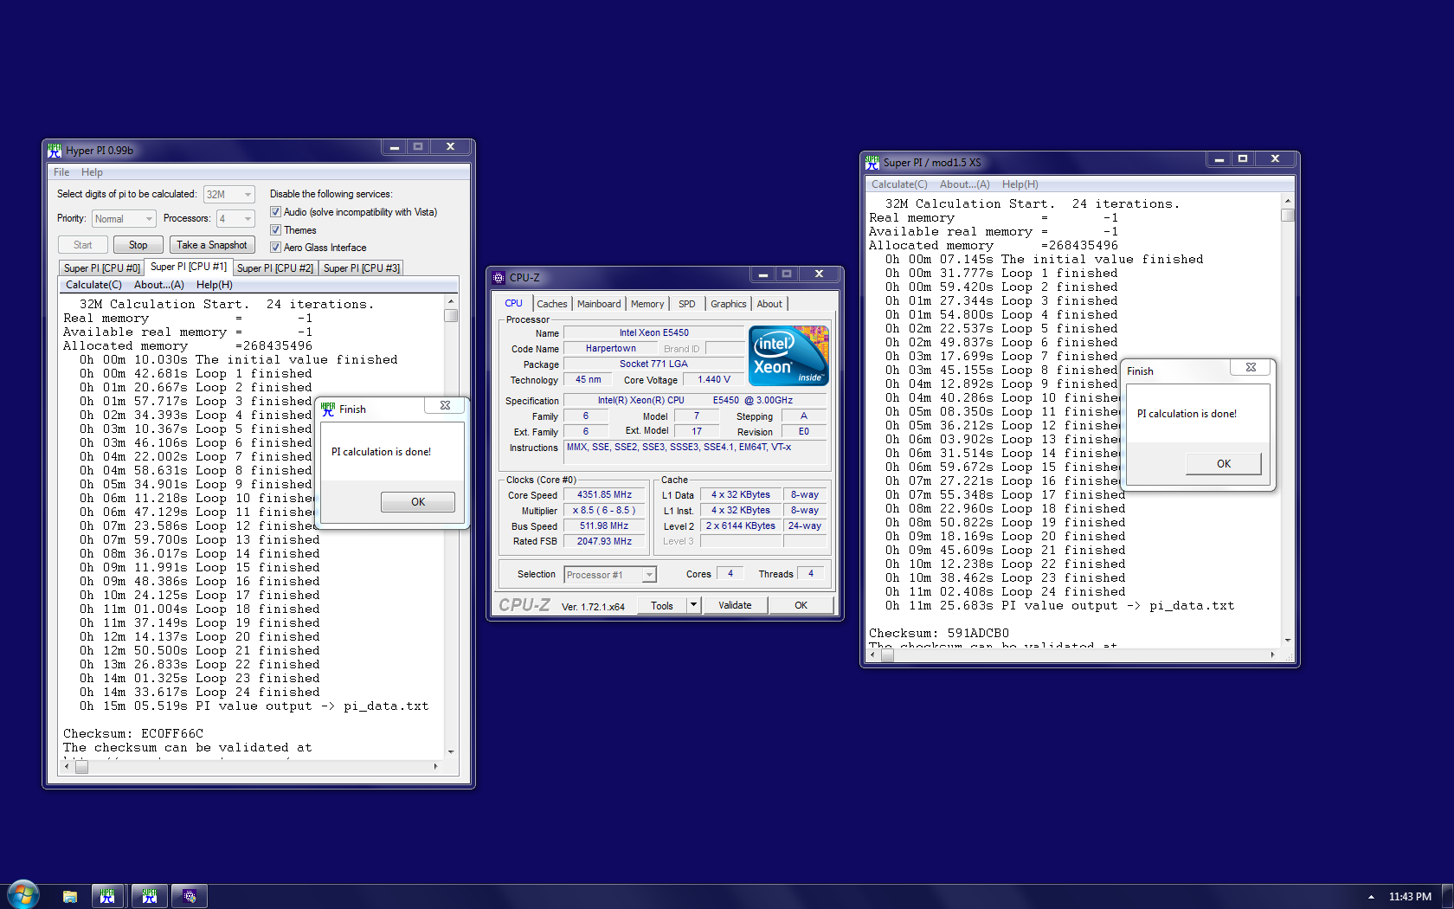Click the Validate button in CPU-Z
1454x909 pixels.
(x=735, y=605)
